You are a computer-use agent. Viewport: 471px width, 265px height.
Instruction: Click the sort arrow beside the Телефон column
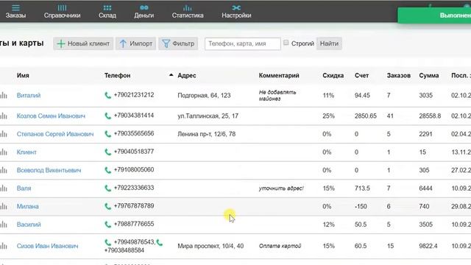[x=171, y=75]
